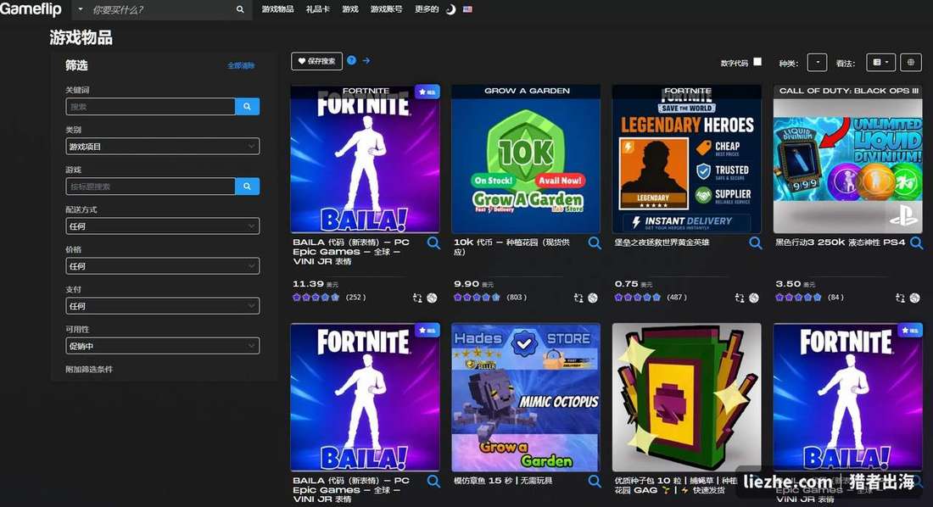Click the 游戏物品 page heading
The height and width of the screenshot is (507, 933).
(x=81, y=38)
